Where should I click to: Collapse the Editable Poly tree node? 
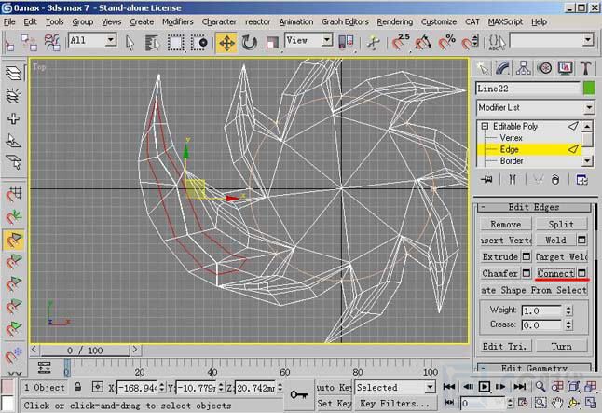(485, 126)
